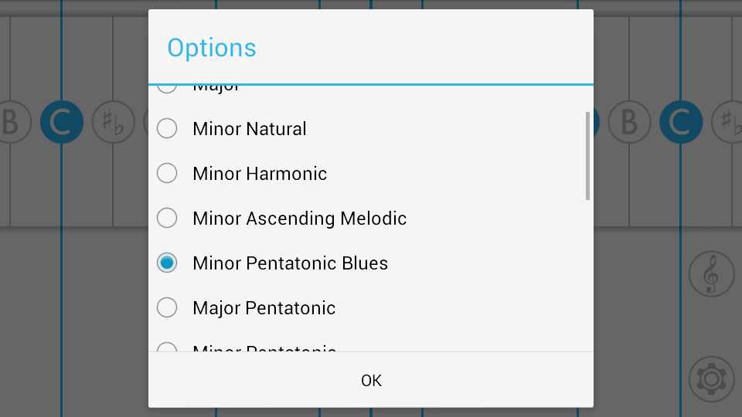Tap the treble clef icon

point(711,273)
